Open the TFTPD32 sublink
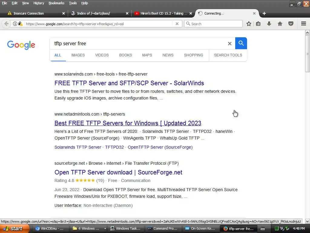This screenshot has height=233, width=310. 114,147
